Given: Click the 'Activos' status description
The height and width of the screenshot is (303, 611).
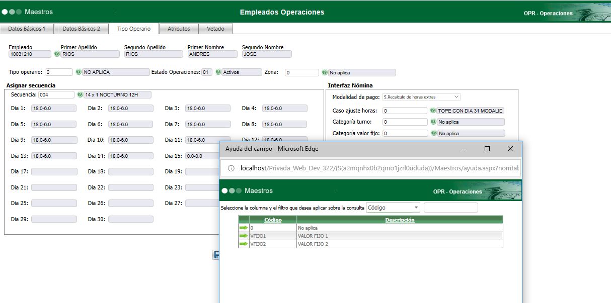Looking at the screenshot, I should (242, 72).
